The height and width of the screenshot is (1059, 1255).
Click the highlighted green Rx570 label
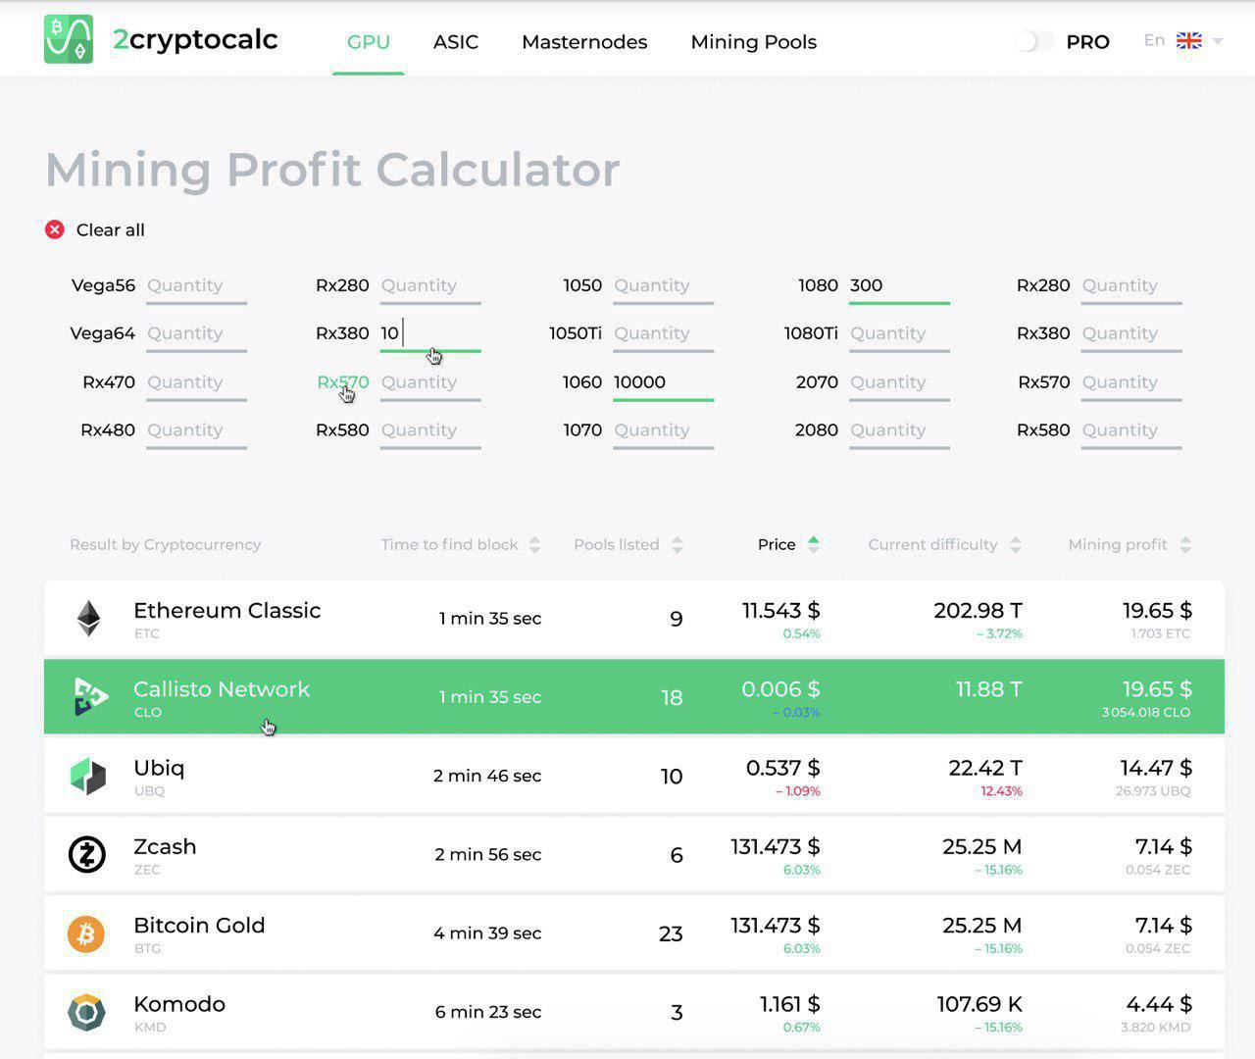(343, 382)
